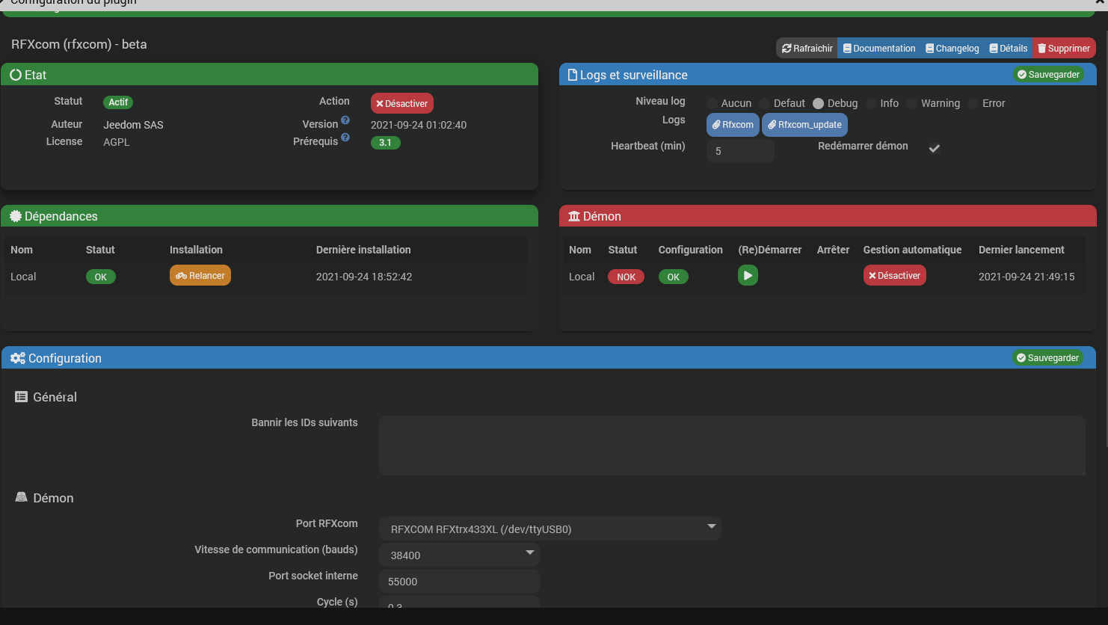Click the red Supprimer button

tap(1064, 48)
